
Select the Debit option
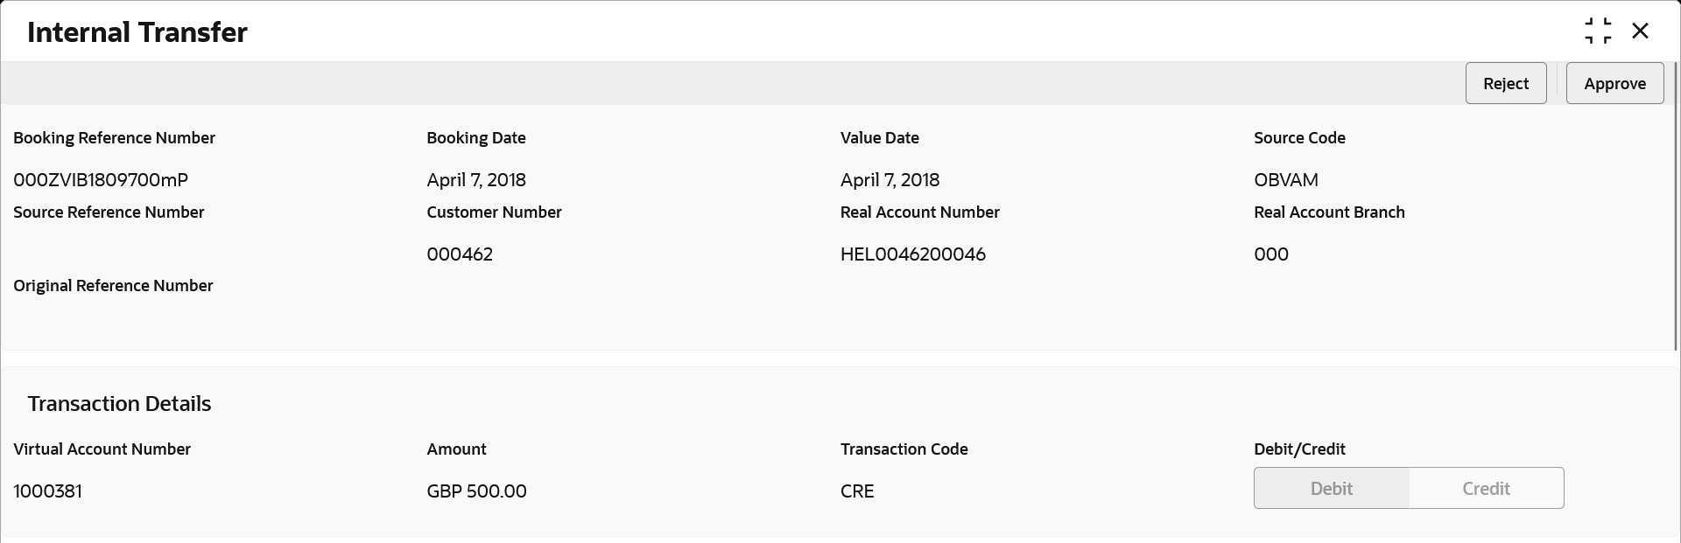coord(1331,488)
